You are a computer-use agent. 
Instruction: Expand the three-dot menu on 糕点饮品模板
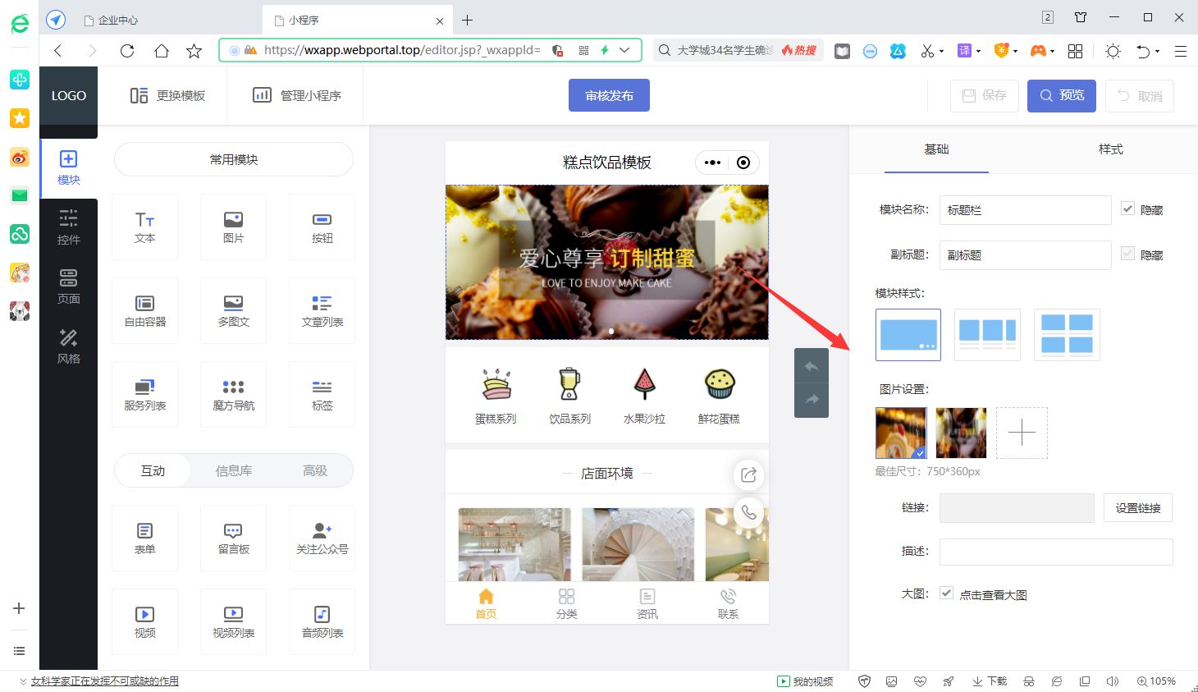(711, 162)
